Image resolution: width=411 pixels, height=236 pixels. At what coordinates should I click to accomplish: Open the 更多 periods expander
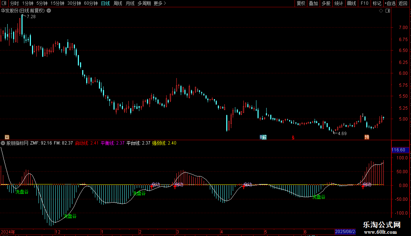tap(160, 3)
